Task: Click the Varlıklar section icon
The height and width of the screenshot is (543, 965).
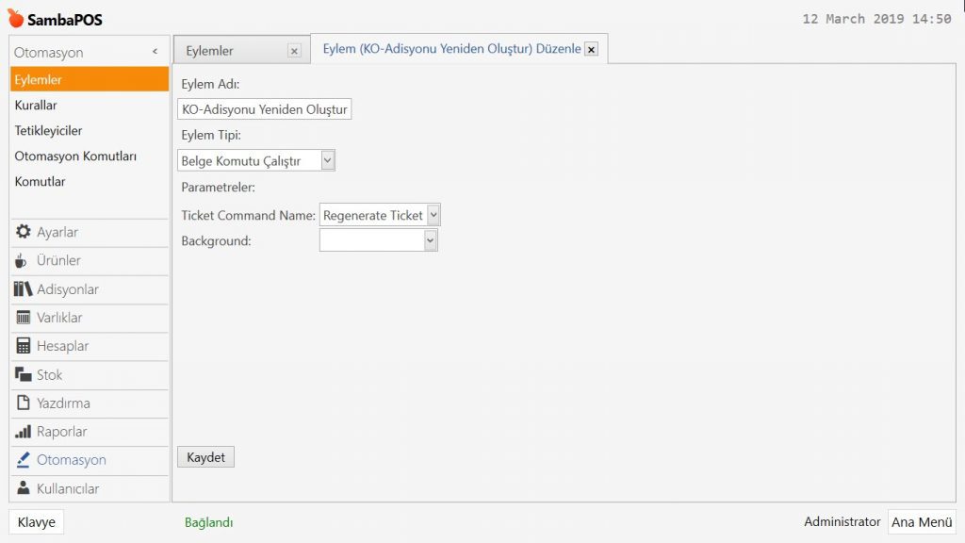Action: (24, 318)
